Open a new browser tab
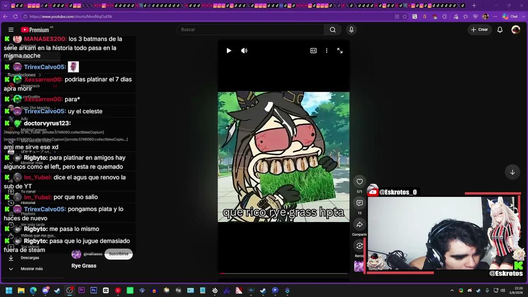Viewport: 528px width, 297px height. tap(474, 5)
